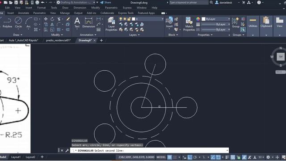Toggle snap mode in status bar
286x161 pixels.
pyautogui.click(x=175, y=157)
